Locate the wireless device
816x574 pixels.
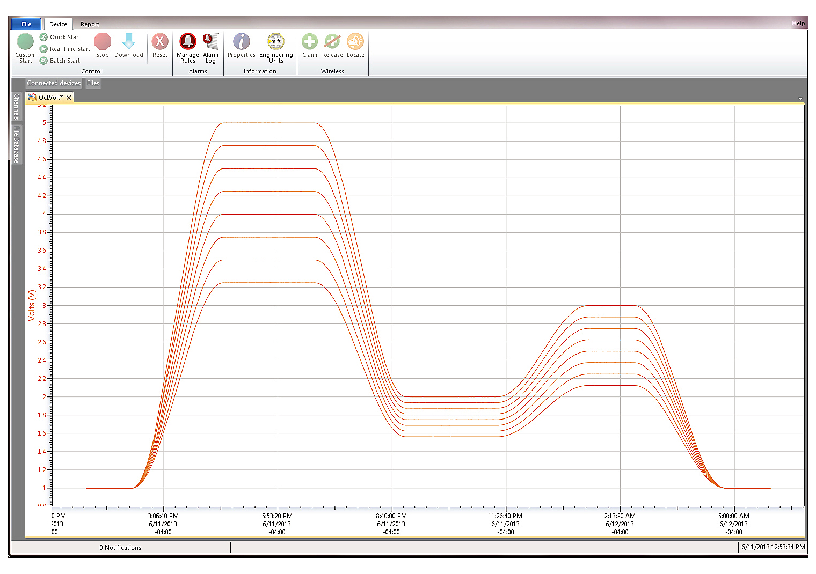point(355,42)
